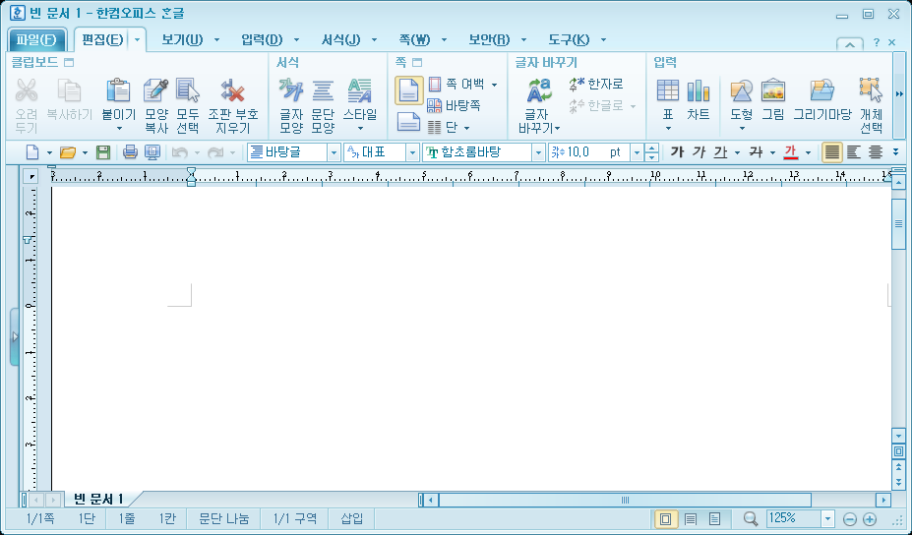The image size is (912, 535).
Task: Expand the 단 columns dropdown
Action: tap(466, 127)
